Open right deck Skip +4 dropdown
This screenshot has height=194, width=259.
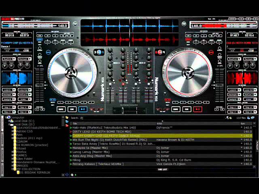point(250,112)
